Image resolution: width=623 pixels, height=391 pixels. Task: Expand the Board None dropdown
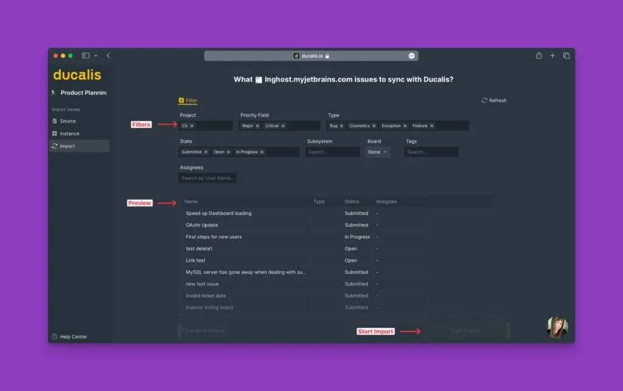click(378, 152)
